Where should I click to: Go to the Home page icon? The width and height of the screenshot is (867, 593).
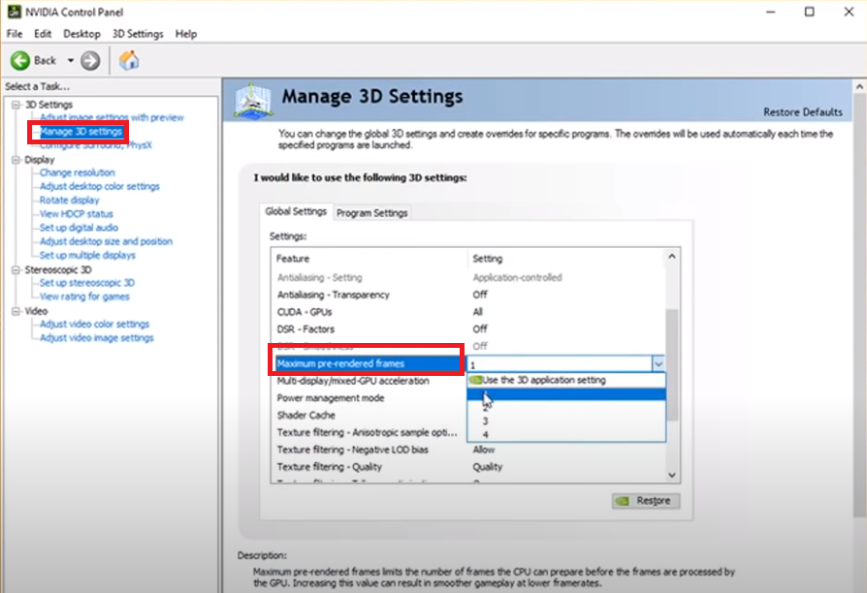click(129, 60)
